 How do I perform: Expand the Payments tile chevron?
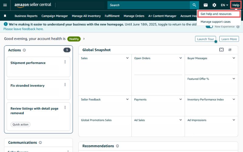pos(180,99)
